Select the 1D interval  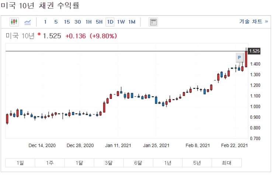click(110, 22)
